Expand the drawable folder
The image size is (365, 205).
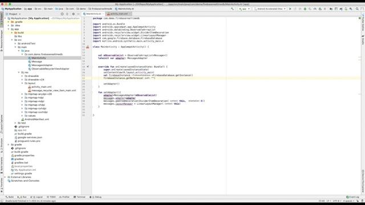point(22,76)
